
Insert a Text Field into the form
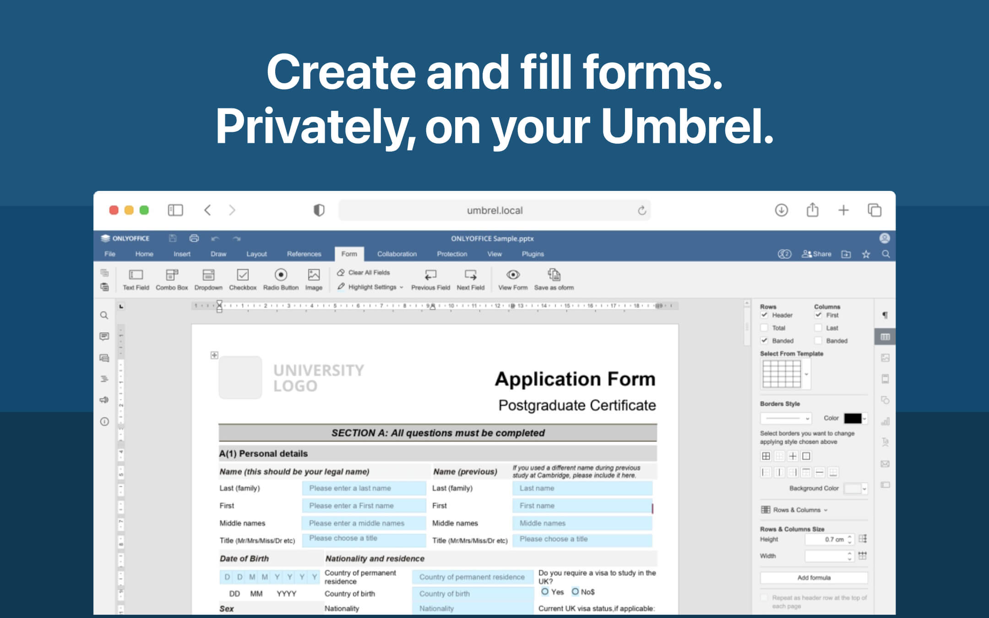[x=135, y=279]
